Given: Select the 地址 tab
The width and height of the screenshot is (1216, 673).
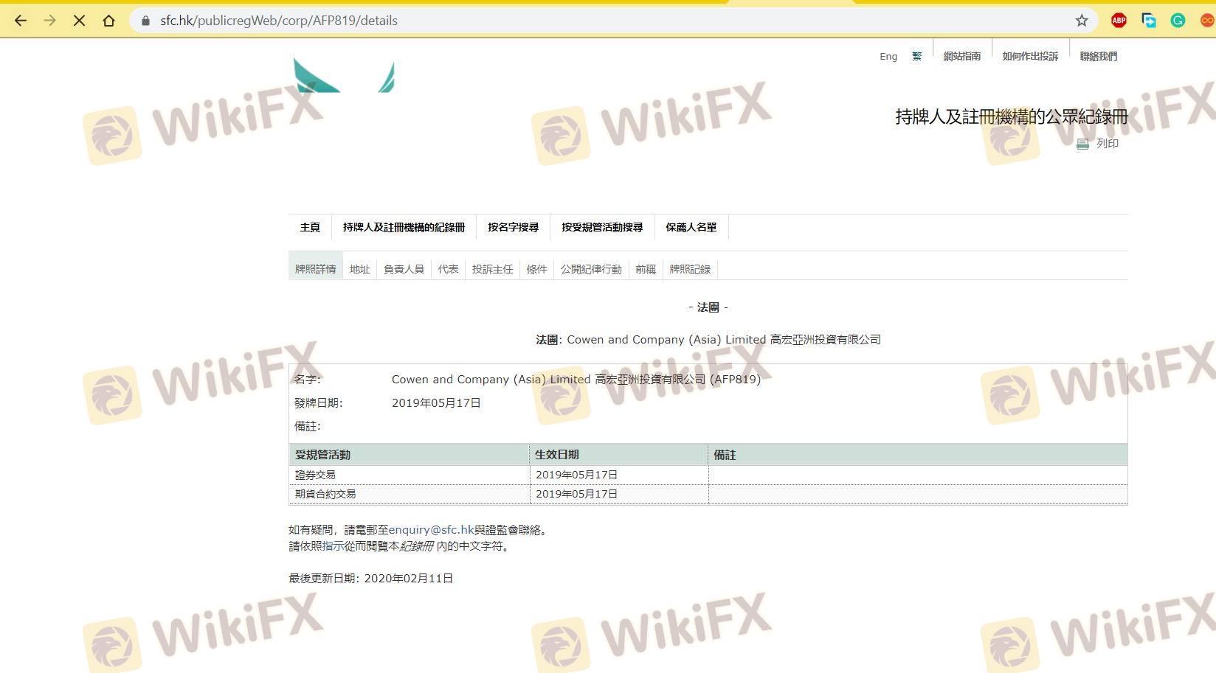Looking at the screenshot, I should point(359,269).
